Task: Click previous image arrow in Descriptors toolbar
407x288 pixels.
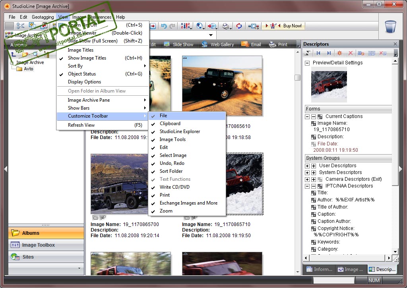Action: pyautogui.click(x=318, y=53)
